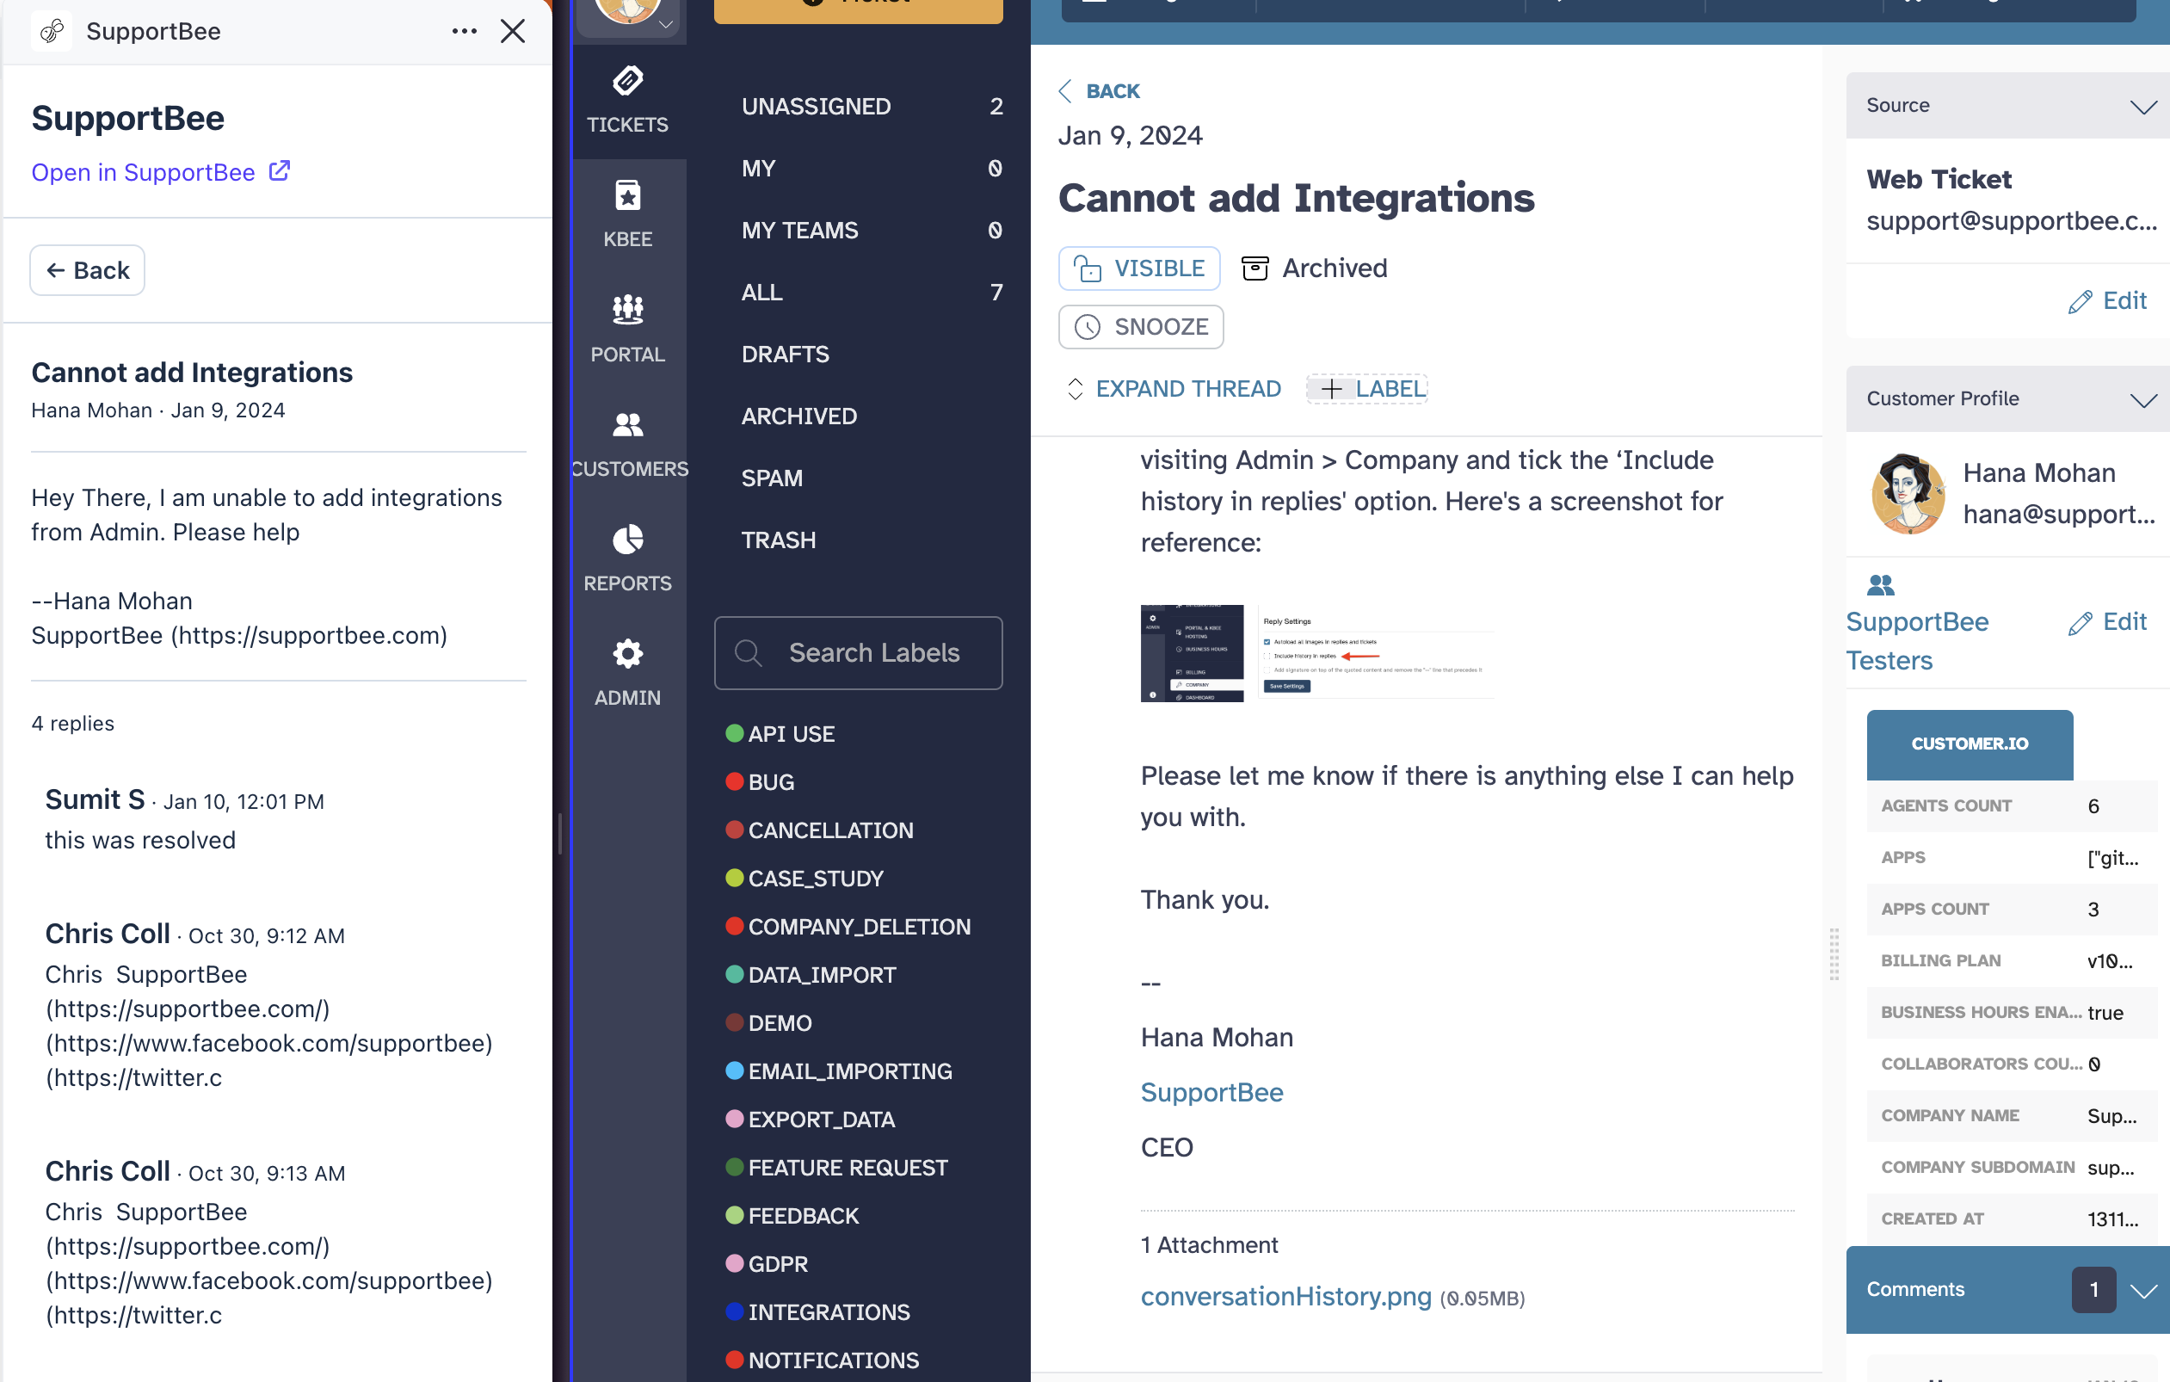Click the BACK link above ticket date

click(x=1100, y=91)
